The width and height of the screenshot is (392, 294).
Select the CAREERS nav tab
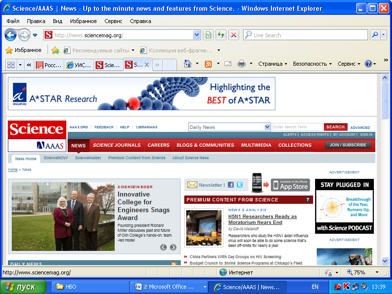[158, 145]
